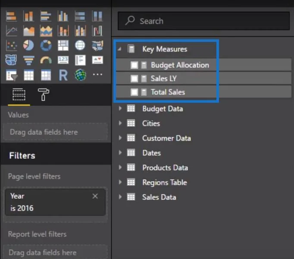Add a Waterfall chart visual
This screenshot has height=259, width=294.
pos(97,31)
